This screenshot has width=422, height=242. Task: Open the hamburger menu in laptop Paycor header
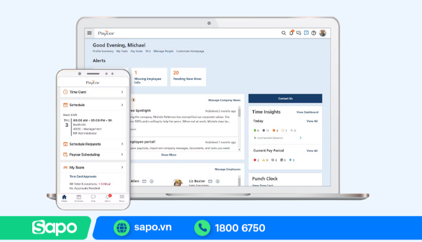click(89, 33)
